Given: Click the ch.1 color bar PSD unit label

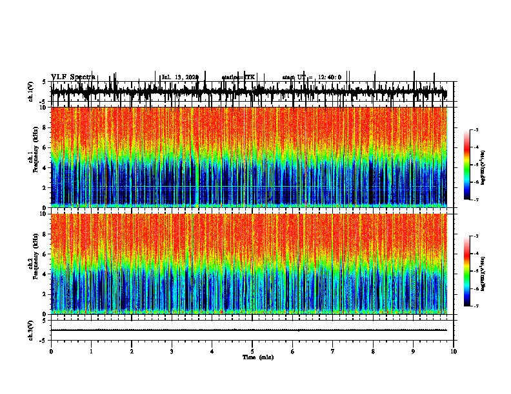Looking at the screenshot, I should pyautogui.click(x=483, y=168).
